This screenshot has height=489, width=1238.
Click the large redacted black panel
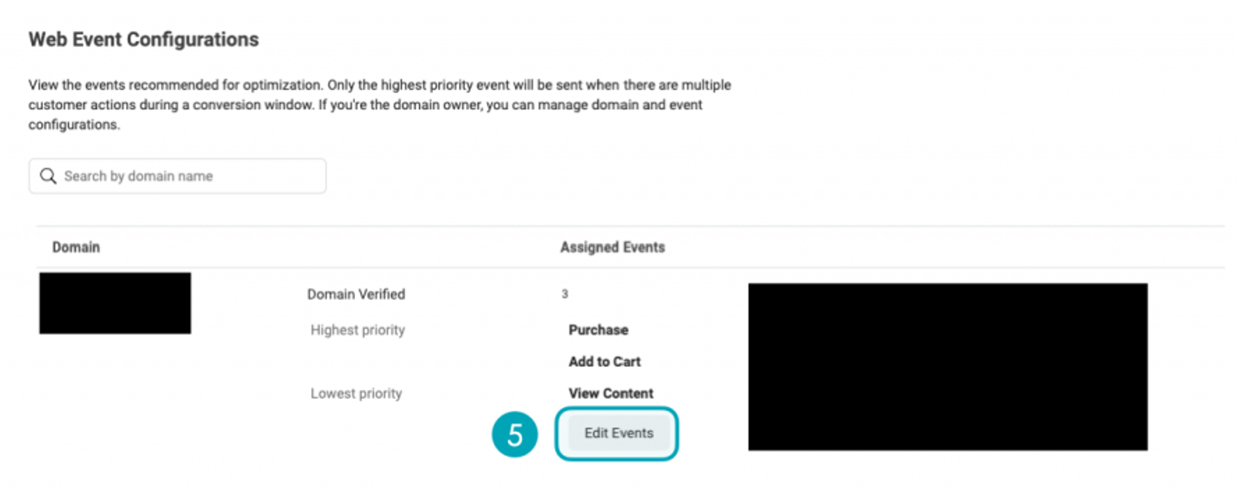click(947, 366)
